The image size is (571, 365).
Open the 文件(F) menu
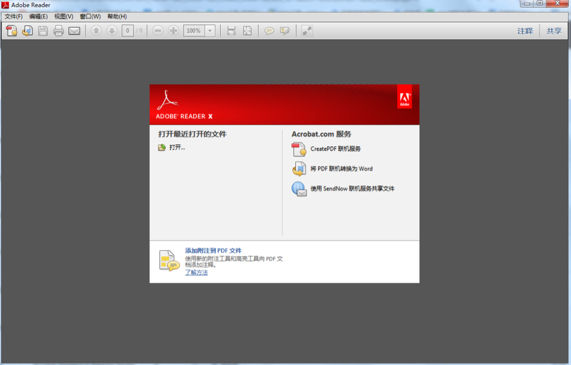pyautogui.click(x=14, y=16)
